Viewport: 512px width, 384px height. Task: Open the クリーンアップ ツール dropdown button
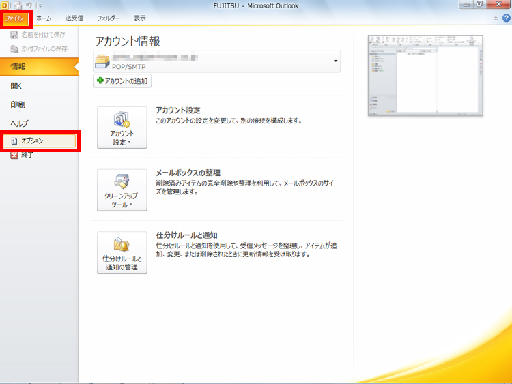click(x=122, y=190)
